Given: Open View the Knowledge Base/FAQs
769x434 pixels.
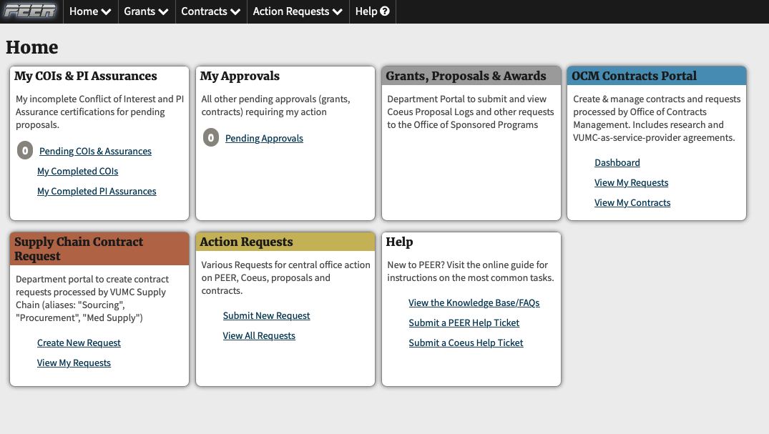Looking at the screenshot, I should click(x=474, y=303).
